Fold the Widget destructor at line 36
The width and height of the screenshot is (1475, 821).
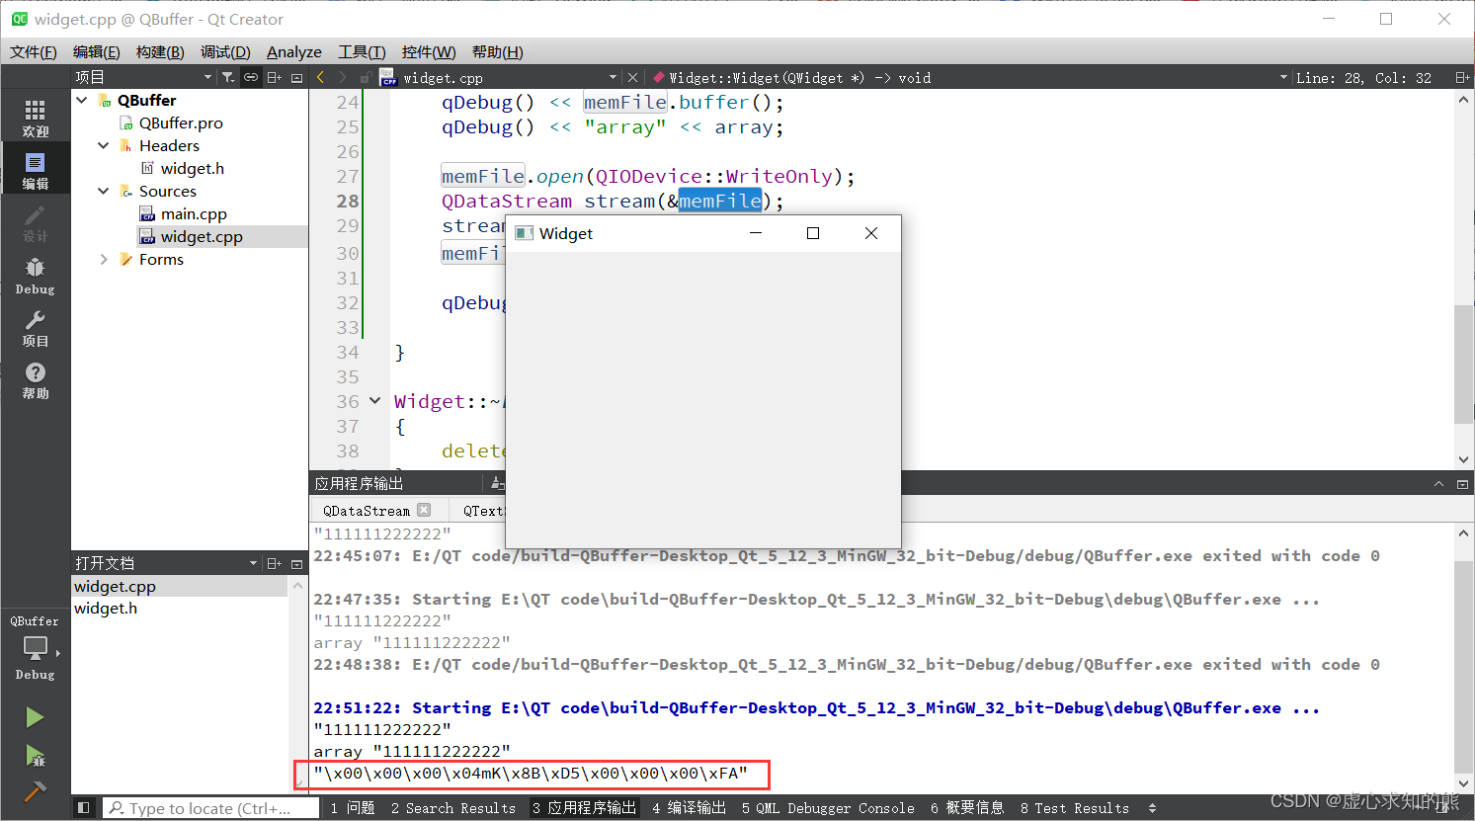pos(374,401)
